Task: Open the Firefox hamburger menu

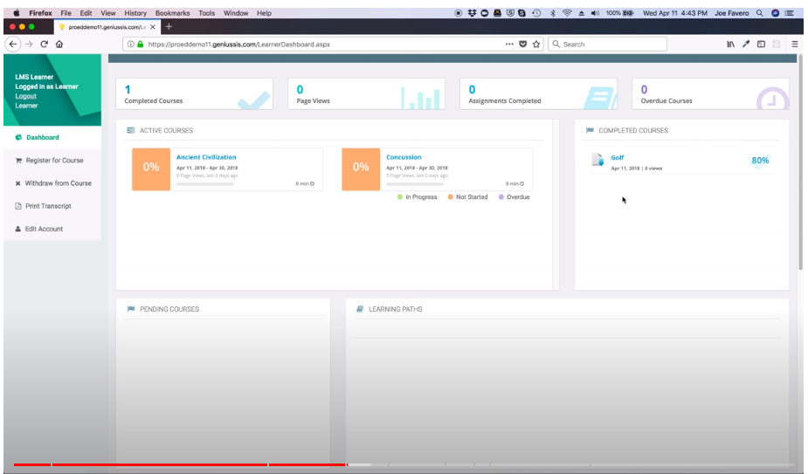Action: pos(795,44)
